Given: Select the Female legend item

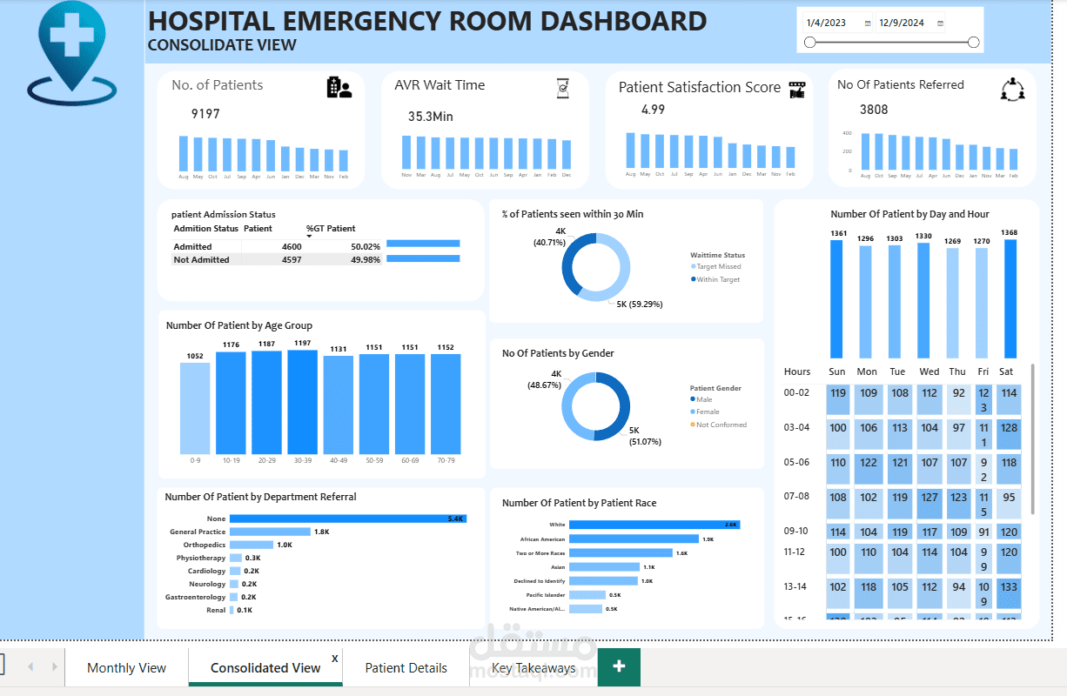Looking at the screenshot, I should [x=704, y=412].
